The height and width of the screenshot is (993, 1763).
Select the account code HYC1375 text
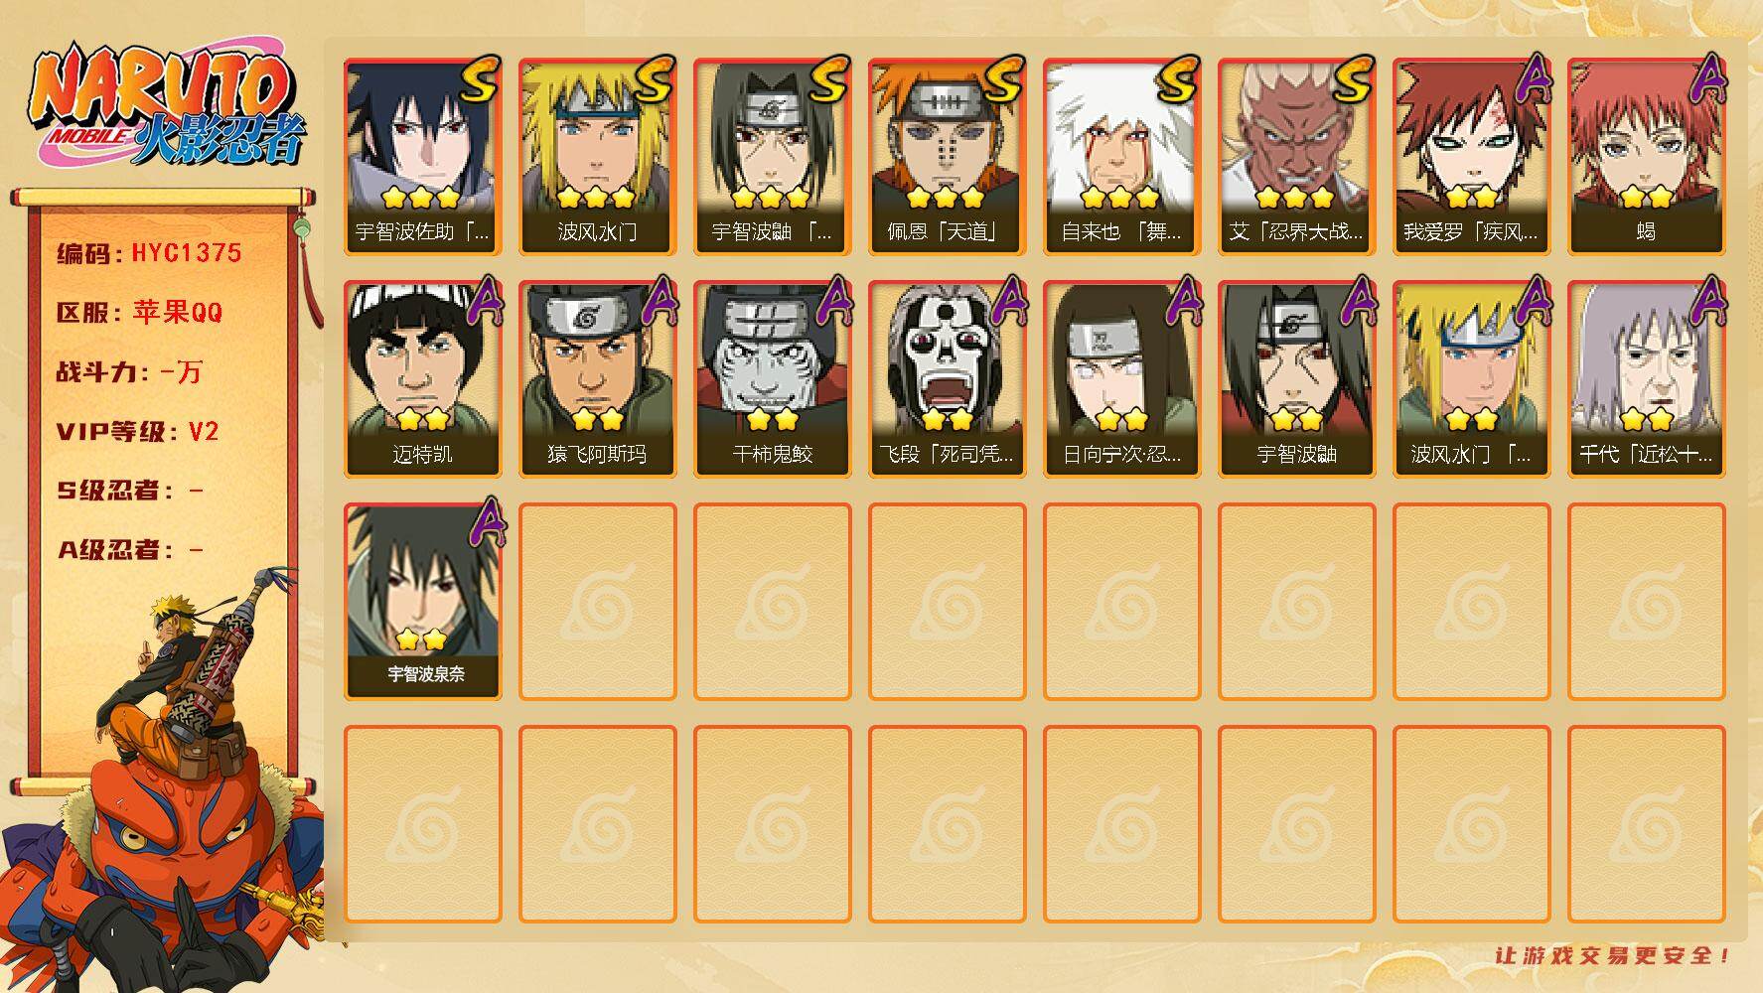[187, 253]
